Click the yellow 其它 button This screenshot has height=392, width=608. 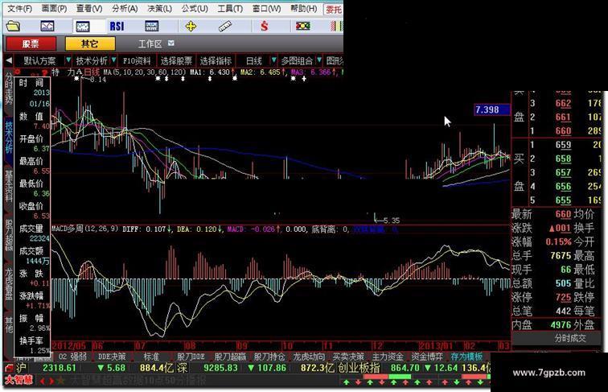(90, 43)
